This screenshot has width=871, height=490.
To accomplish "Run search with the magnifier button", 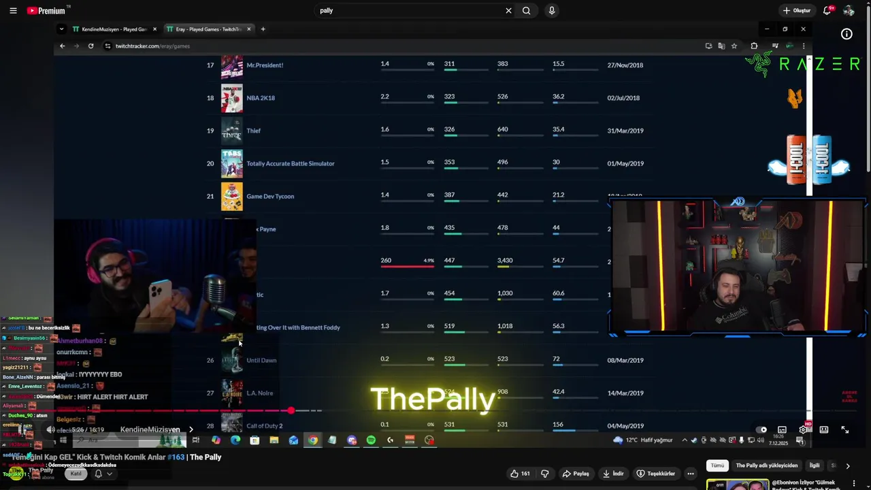I will 526,11.
